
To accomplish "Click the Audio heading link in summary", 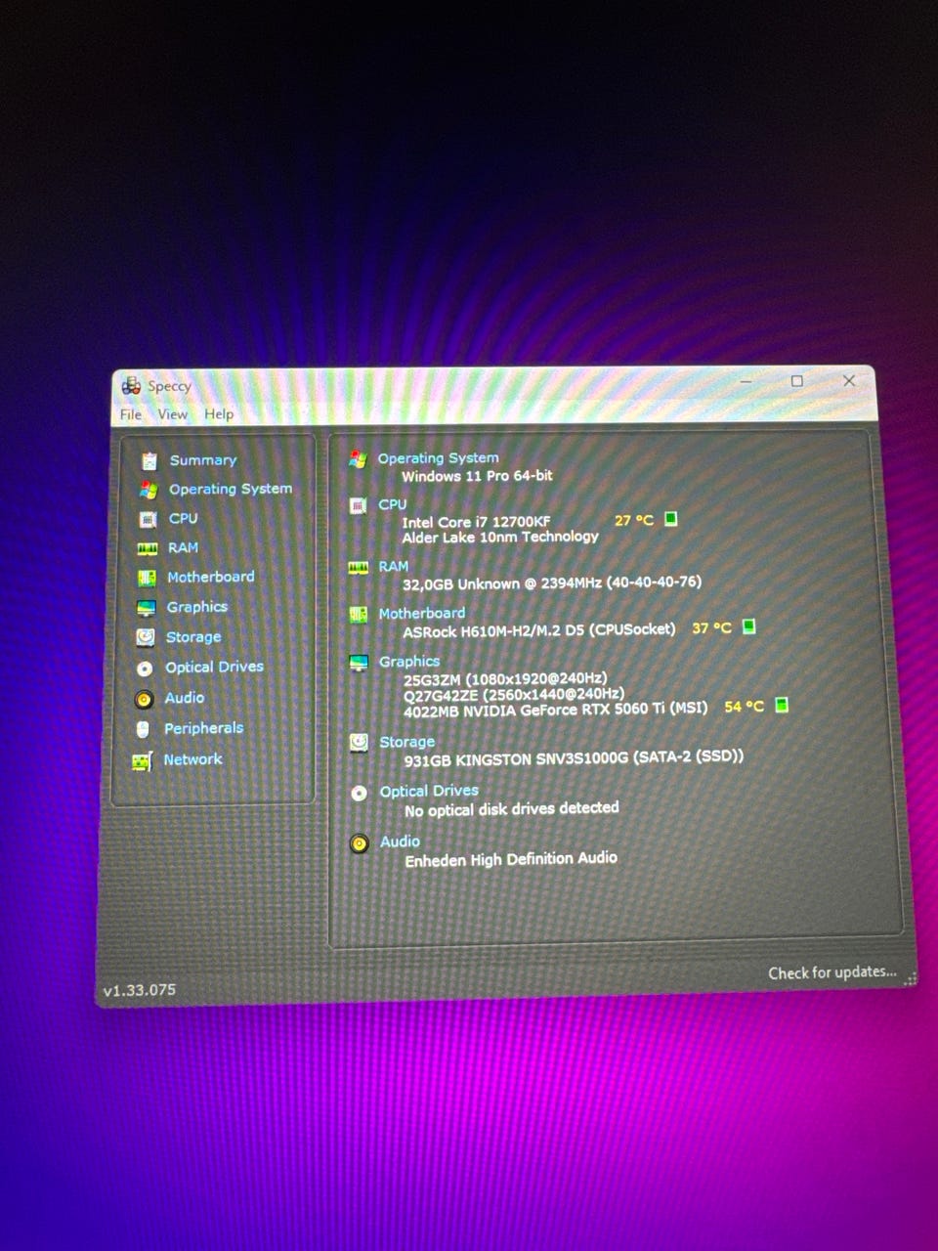I will coord(400,841).
